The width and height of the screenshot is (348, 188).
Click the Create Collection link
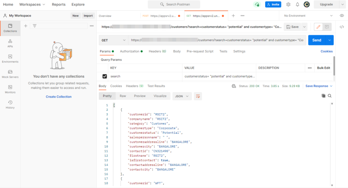pos(59,97)
